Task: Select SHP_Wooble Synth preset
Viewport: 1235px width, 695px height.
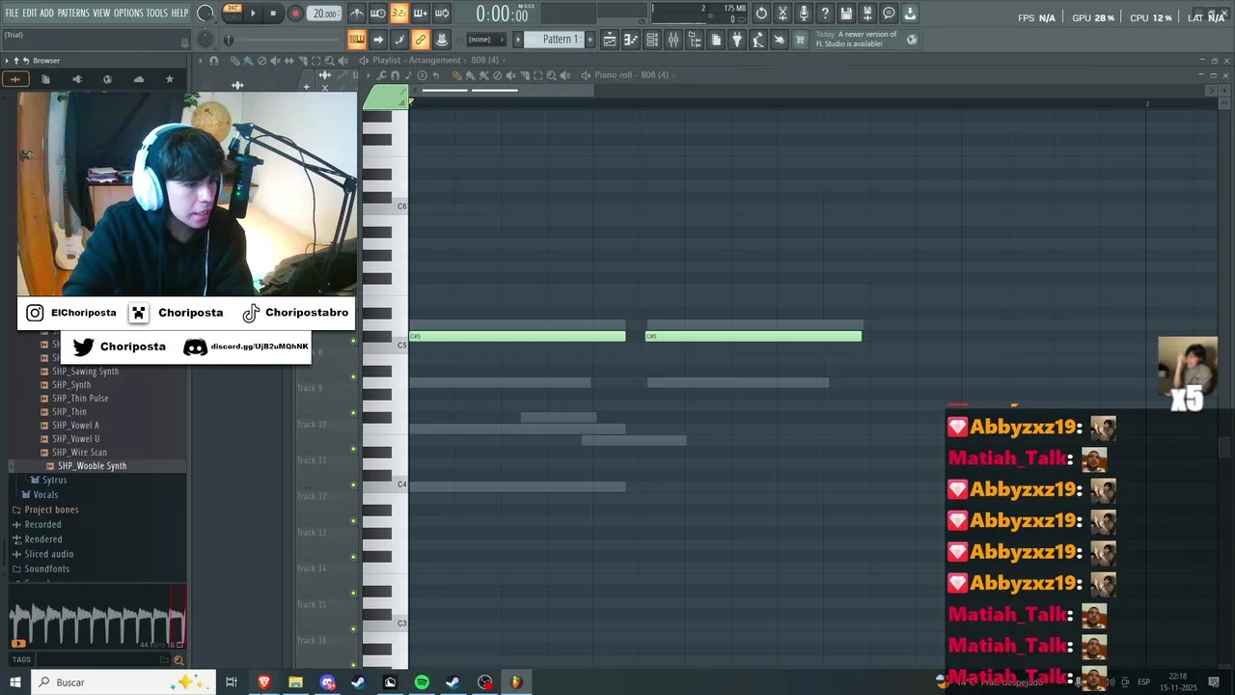Action: coord(92,466)
